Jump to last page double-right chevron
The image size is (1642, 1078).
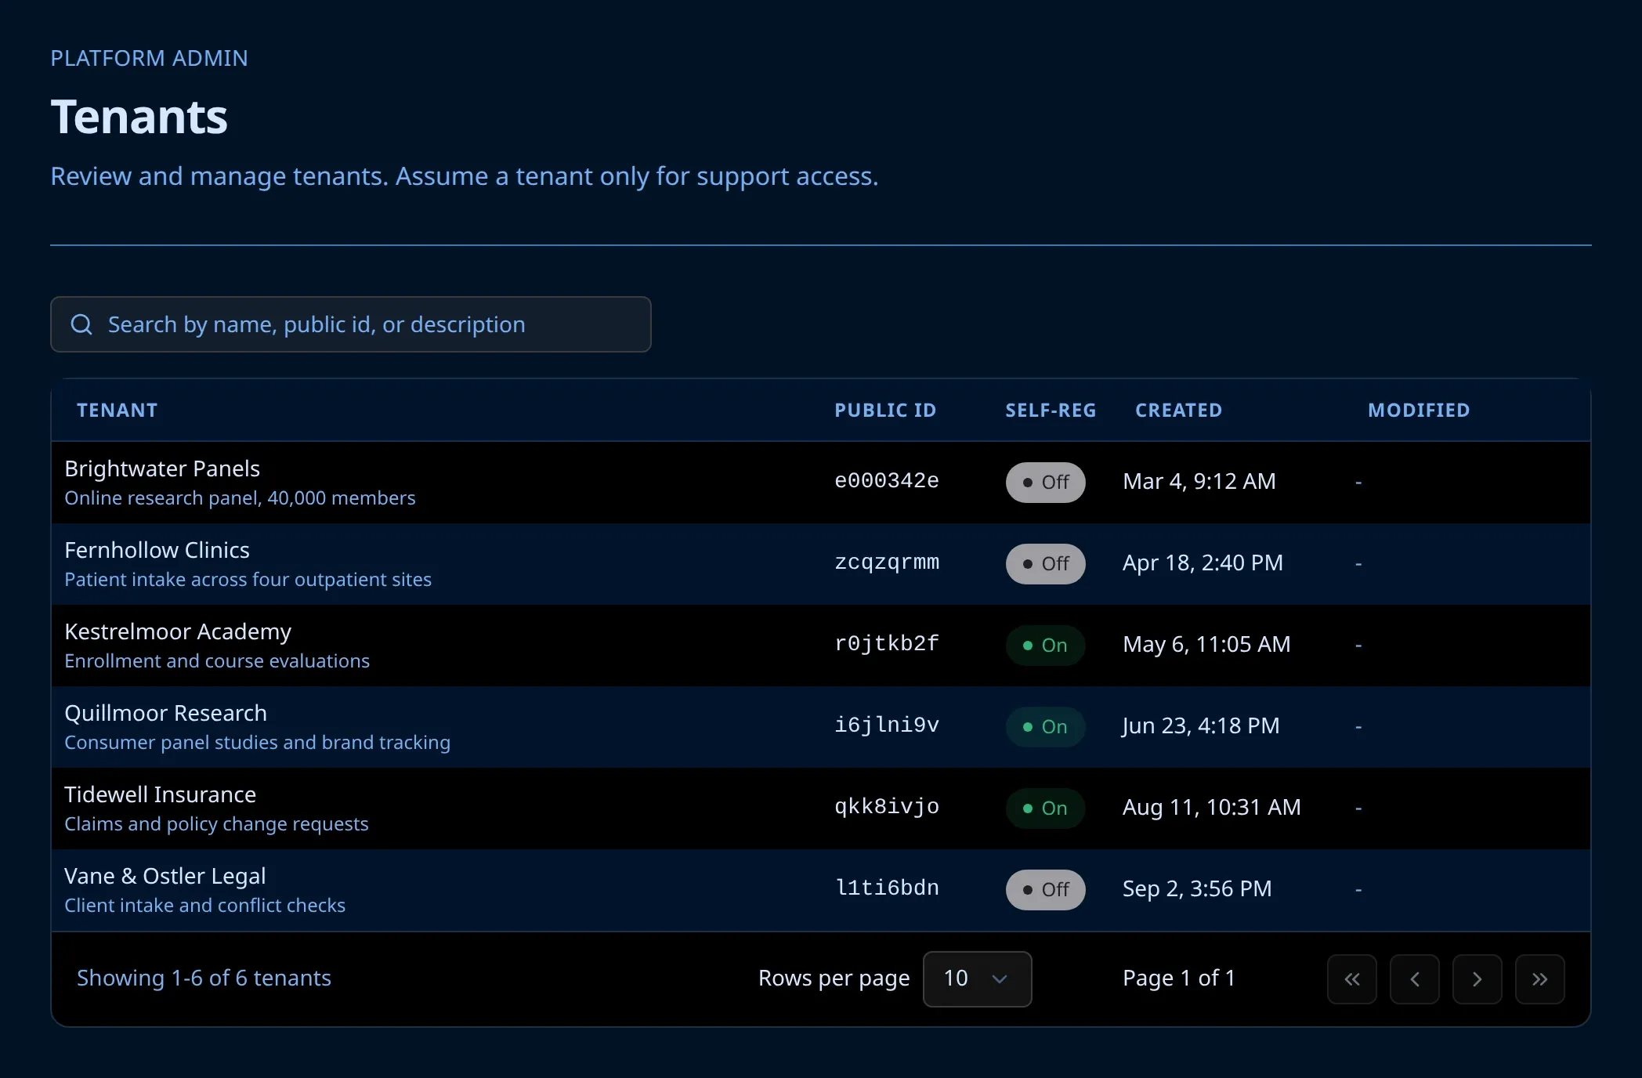coord(1540,979)
